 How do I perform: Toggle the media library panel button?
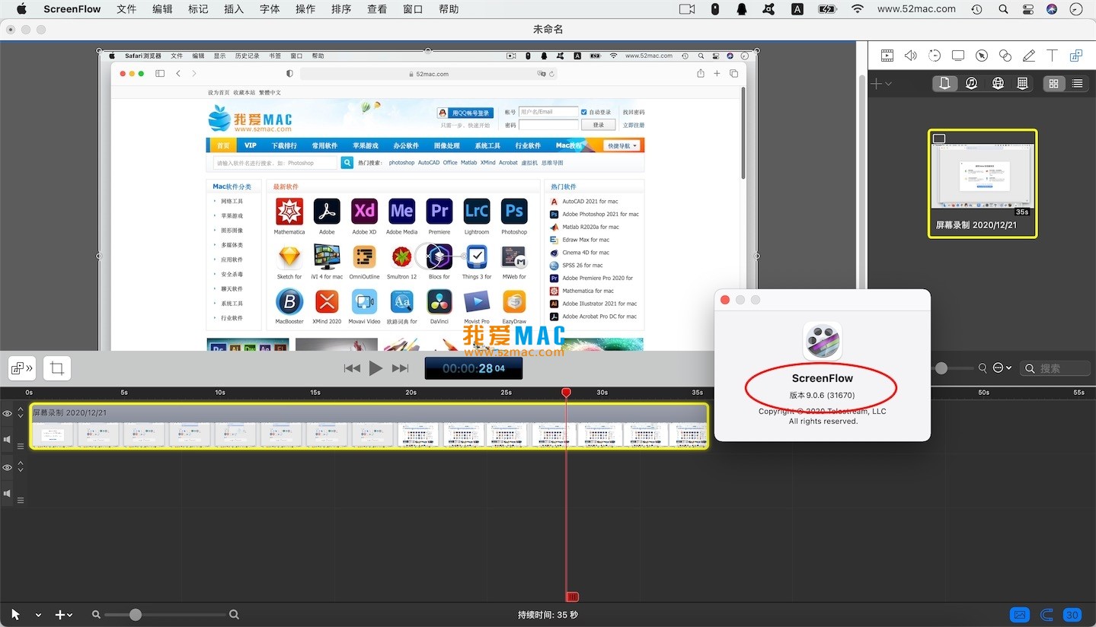[x=21, y=368]
